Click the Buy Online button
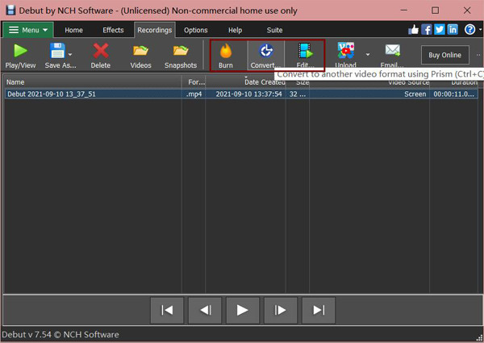 (444, 55)
